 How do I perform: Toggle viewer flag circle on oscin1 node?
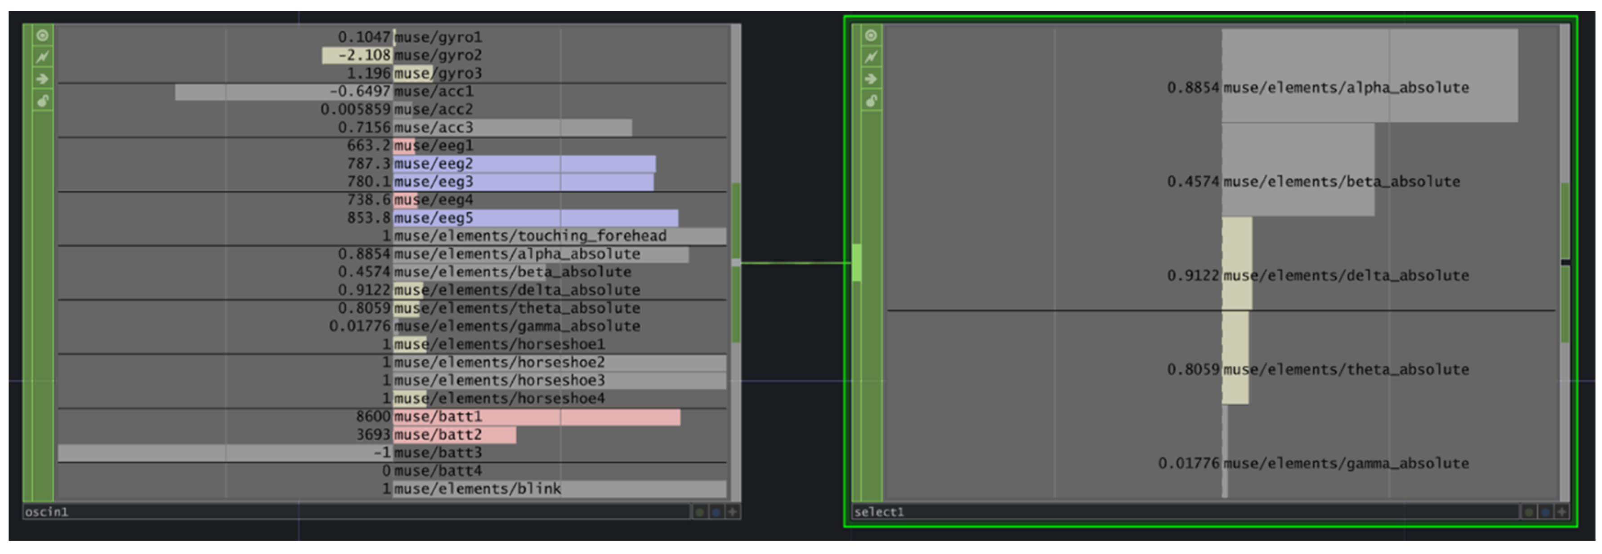[x=42, y=35]
